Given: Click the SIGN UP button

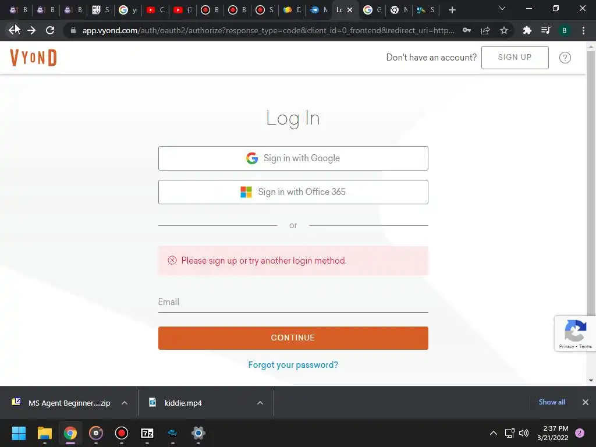Looking at the screenshot, I should (x=515, y=58).
